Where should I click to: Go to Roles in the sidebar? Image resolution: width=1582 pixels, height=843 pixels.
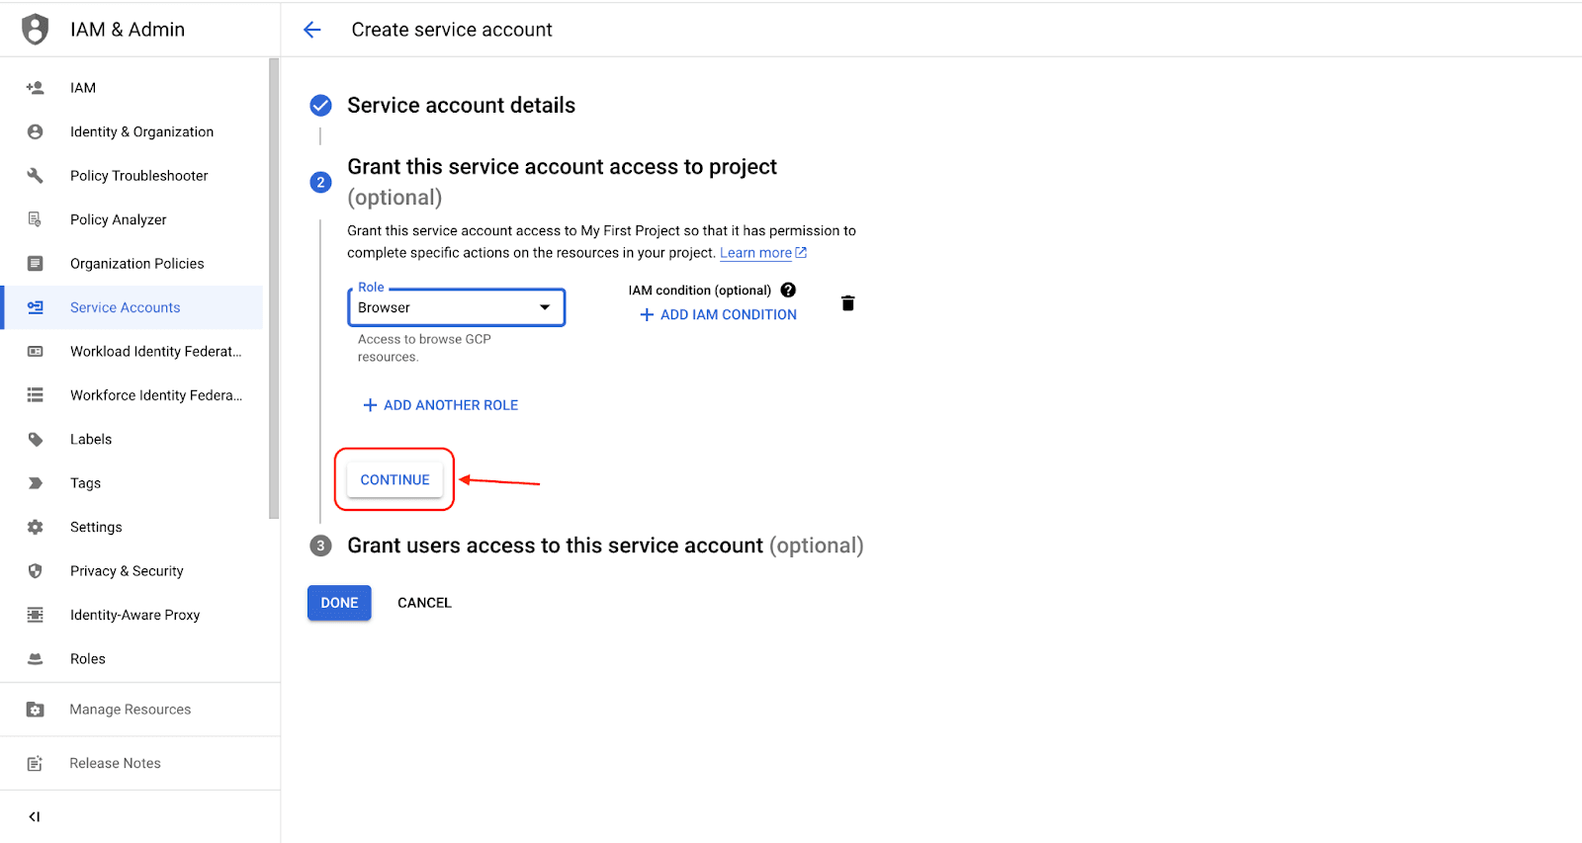click(x=88, y=659)
